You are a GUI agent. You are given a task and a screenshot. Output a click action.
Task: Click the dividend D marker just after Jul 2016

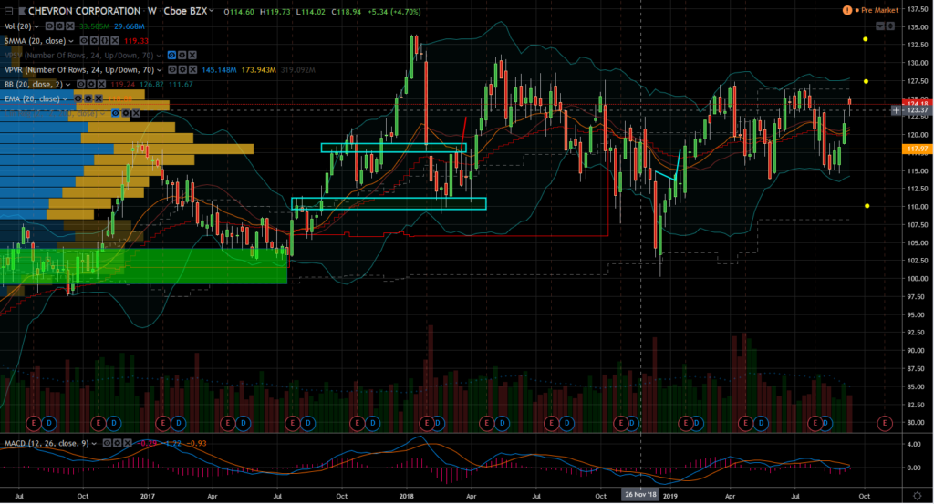click(49, 423)
